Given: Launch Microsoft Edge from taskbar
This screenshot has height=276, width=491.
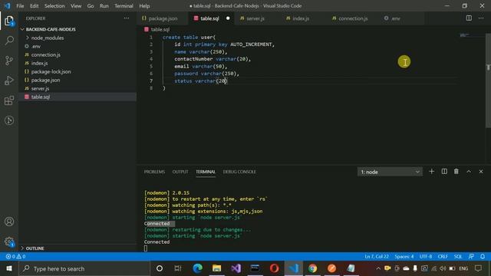Looking at the screenshot, I should [197, 268].
